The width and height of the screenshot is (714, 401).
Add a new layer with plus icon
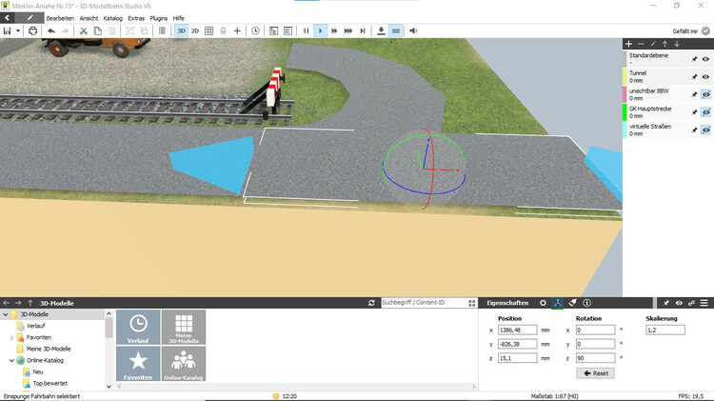[629, 44]
